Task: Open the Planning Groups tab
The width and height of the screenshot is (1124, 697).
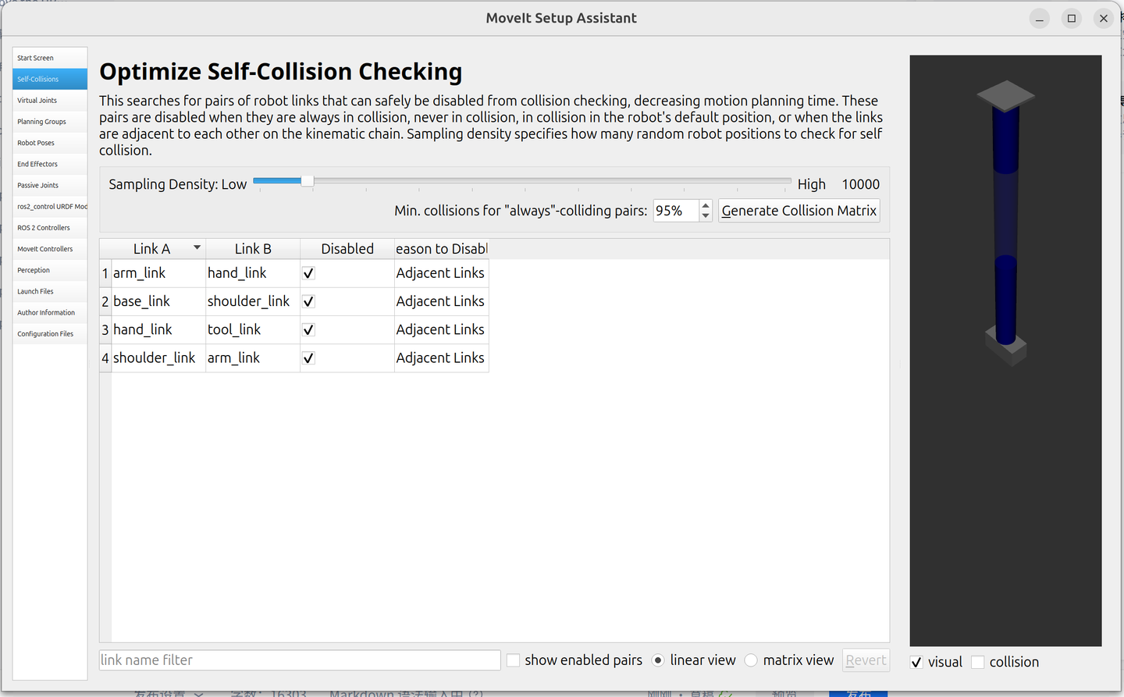Action: (42, 122)
